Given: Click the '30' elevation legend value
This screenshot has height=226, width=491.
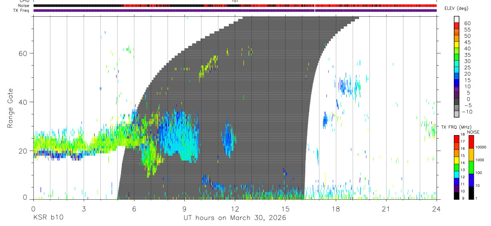Looking at the screenshot, I should [467, 61].
